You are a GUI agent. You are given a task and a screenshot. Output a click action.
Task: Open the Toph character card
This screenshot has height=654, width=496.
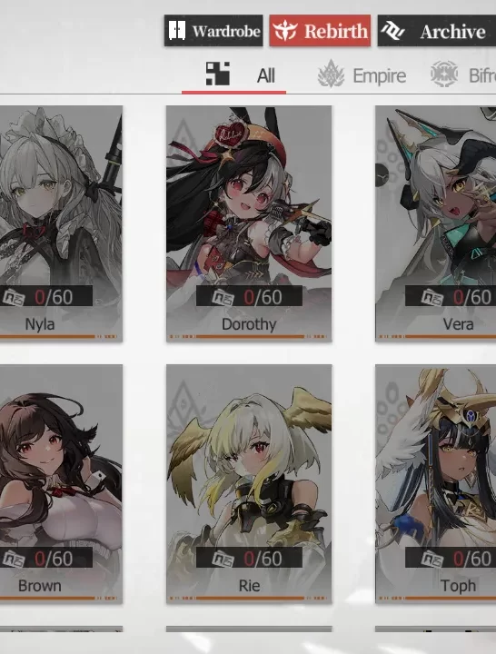click(435, 484)
